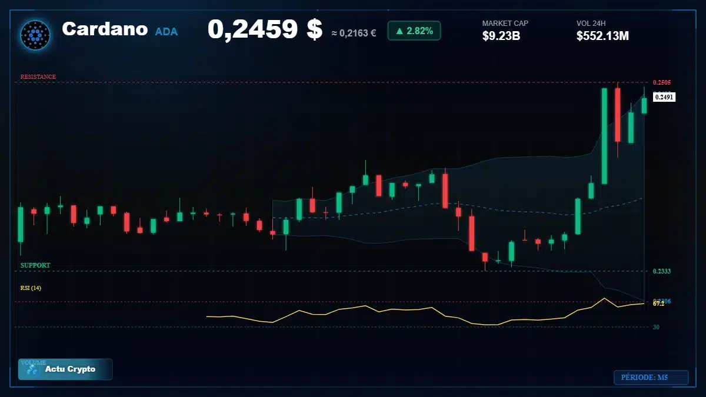Click the 0.2491 current price tag

point(664,97)
